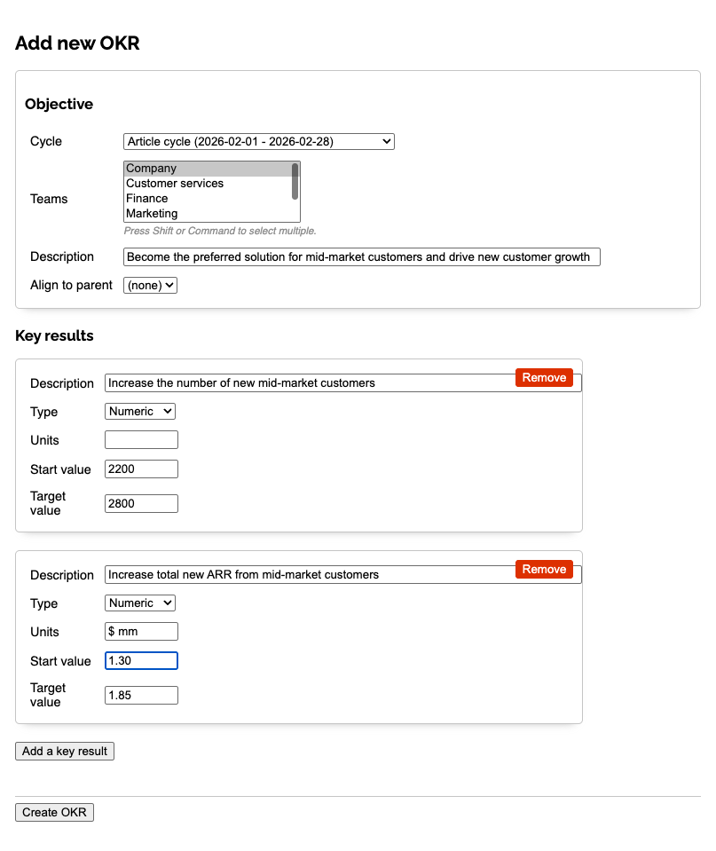Click the Target value field showing 2800
Image resolution: width=716 pixels, height=851 pixels.
[140, 503]
